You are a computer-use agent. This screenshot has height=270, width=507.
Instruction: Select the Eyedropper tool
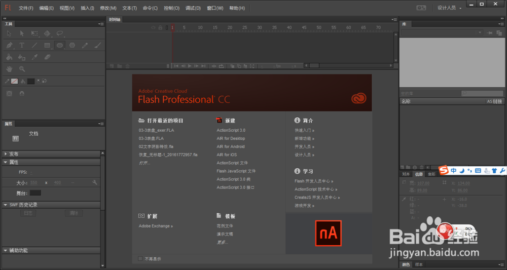tap(34, 57)
